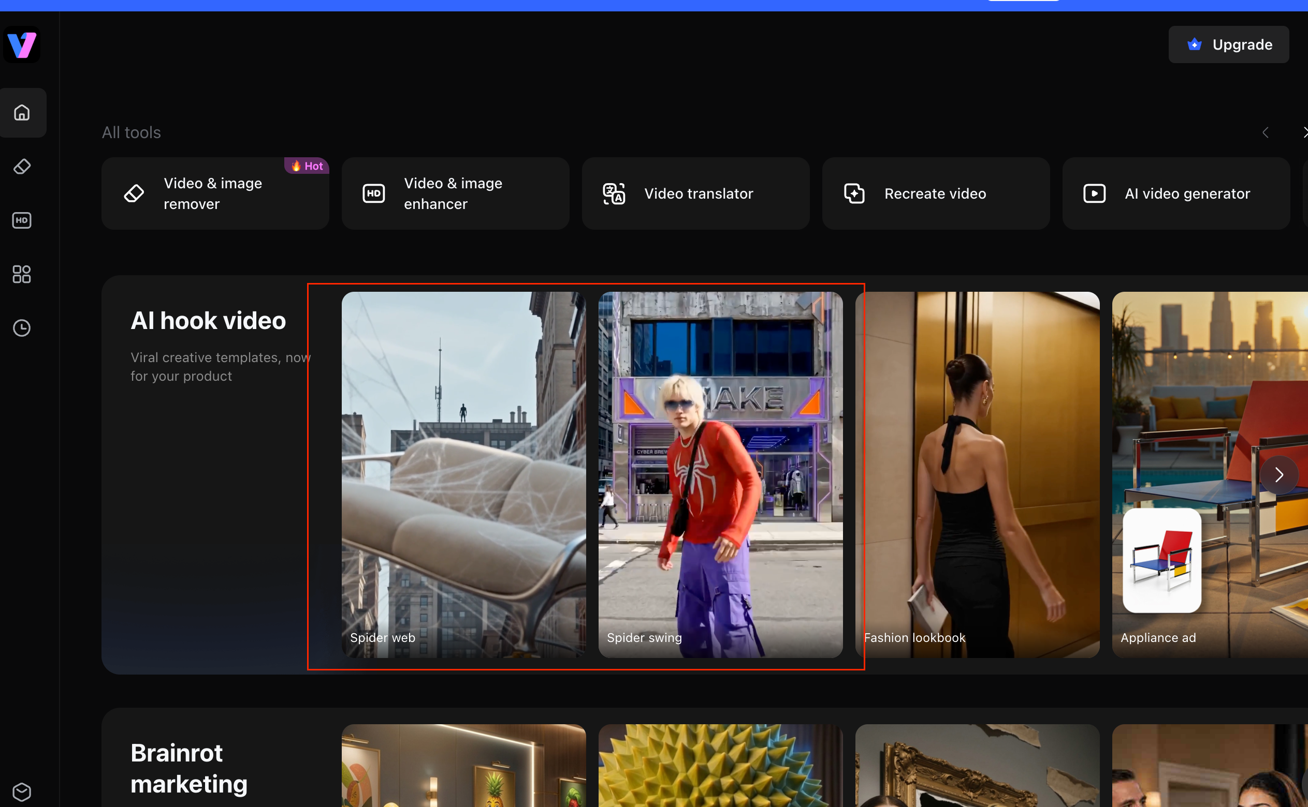
Task: Open the history clock icon in sidebar
Action: pos(22,327)
